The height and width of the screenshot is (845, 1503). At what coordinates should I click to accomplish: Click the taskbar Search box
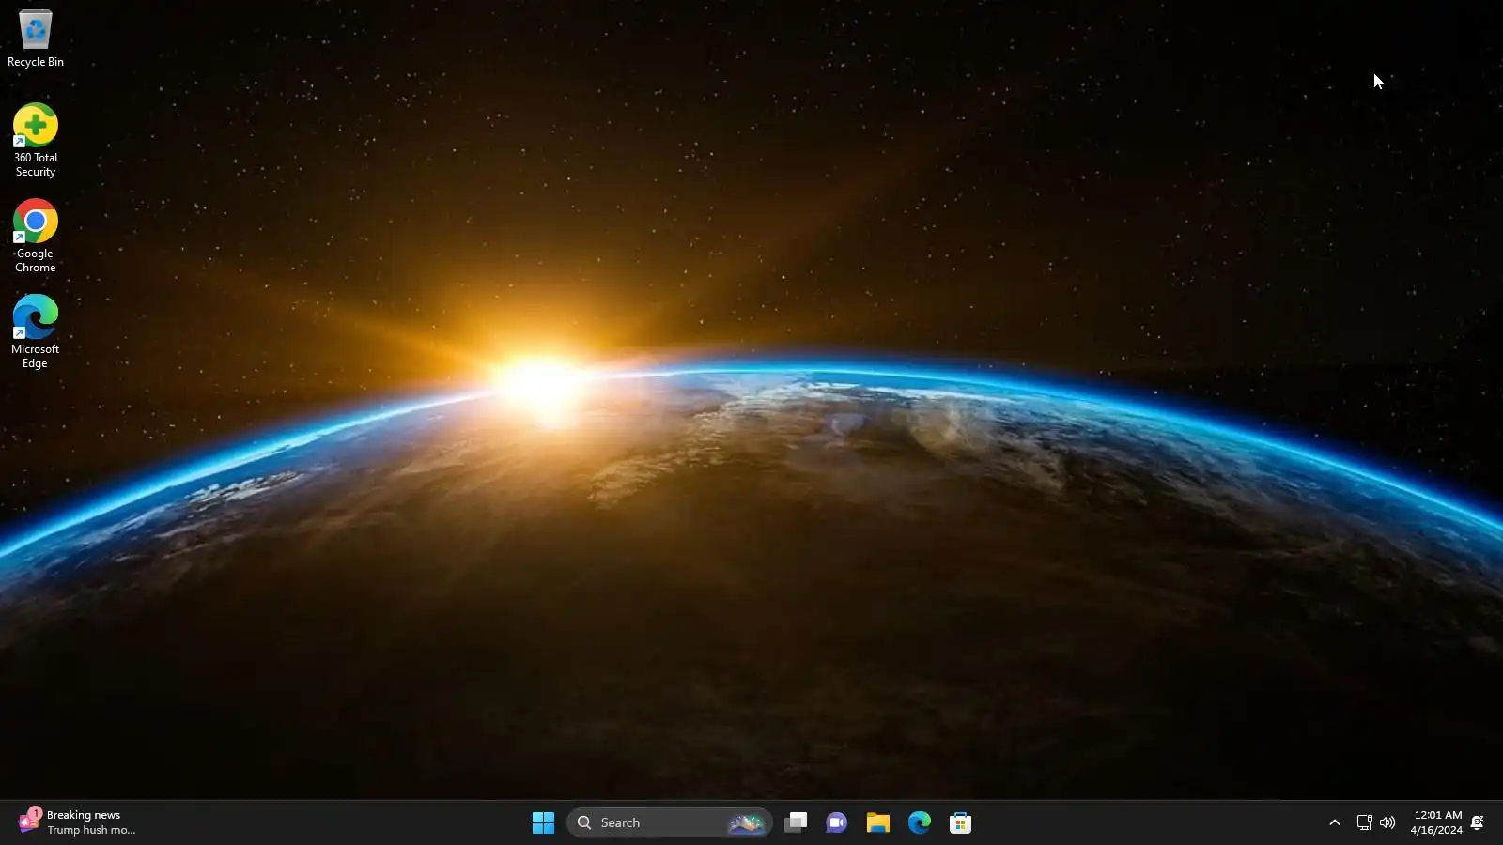pyautogui.click(x=669, y=822)
